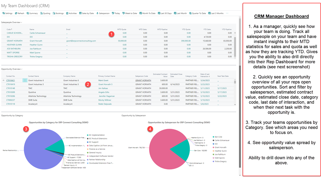Open primary contact Jim Kaltsas

103,88
